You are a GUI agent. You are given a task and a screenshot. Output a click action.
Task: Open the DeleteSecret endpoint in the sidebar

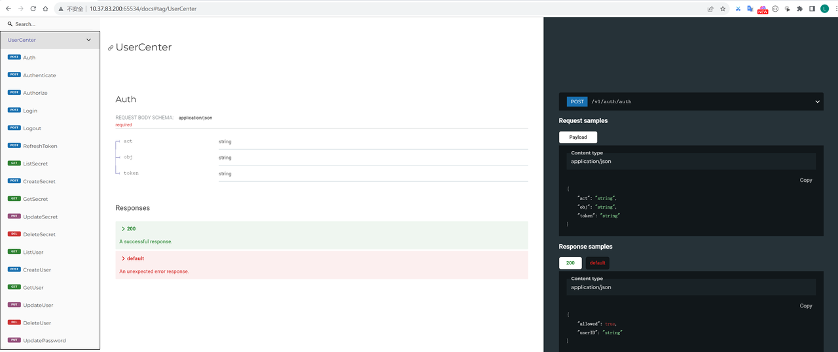pos(39,234)
